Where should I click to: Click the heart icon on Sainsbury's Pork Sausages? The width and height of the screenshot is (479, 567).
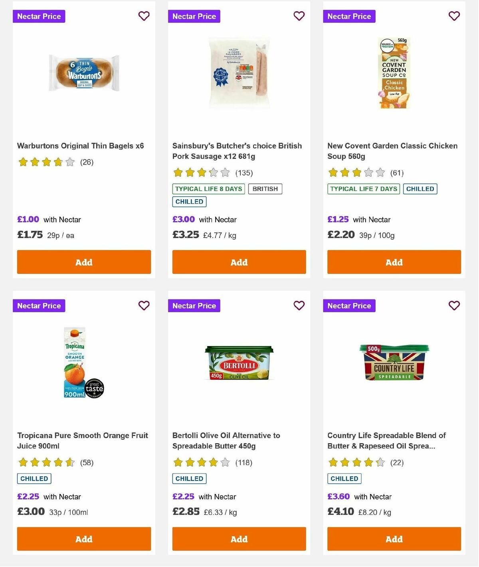[299, 16]
